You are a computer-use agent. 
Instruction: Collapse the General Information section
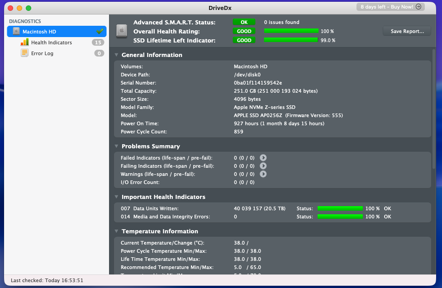pyautogui.click(x=116, y=55)
